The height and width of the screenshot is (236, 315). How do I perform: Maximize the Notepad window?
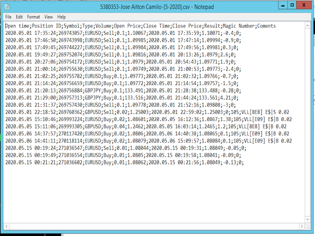[292, 5]
